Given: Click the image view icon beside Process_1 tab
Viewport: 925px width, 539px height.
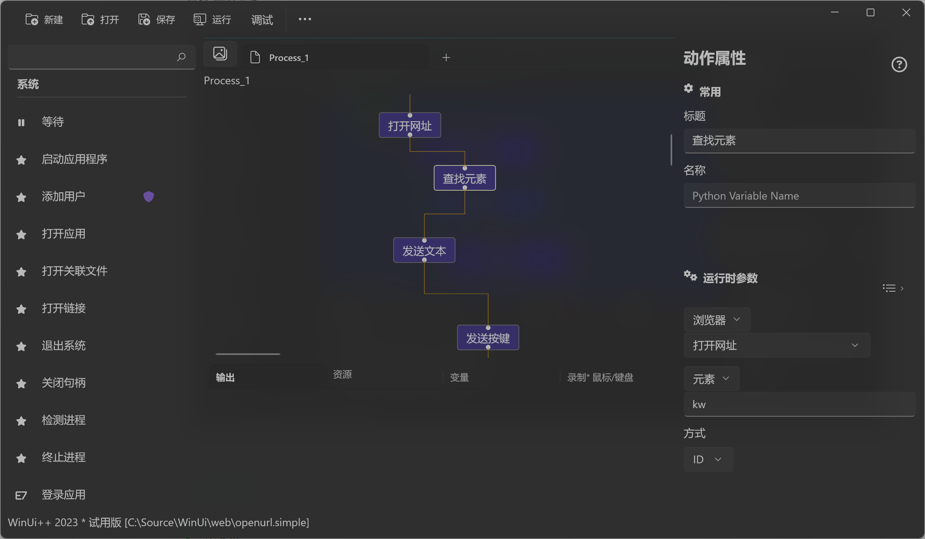Looking at the screenshot, I should [220, 54].
